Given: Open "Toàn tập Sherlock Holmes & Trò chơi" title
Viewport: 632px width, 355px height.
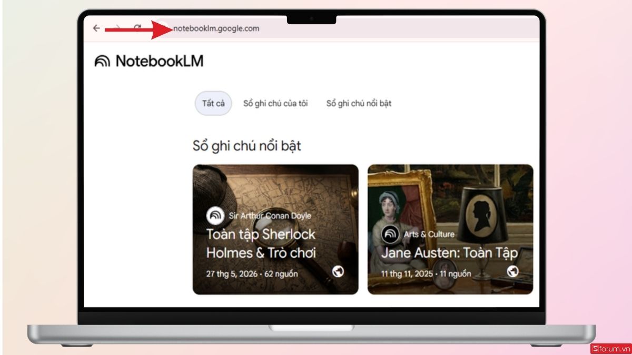Looking at the screenshot, I should pos(261,243).
